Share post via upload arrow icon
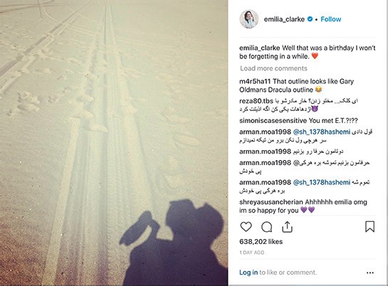388x286 pixels. 287,227
